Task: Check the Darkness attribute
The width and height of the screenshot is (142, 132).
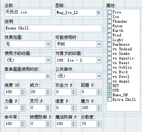Action: click(110, 44)
